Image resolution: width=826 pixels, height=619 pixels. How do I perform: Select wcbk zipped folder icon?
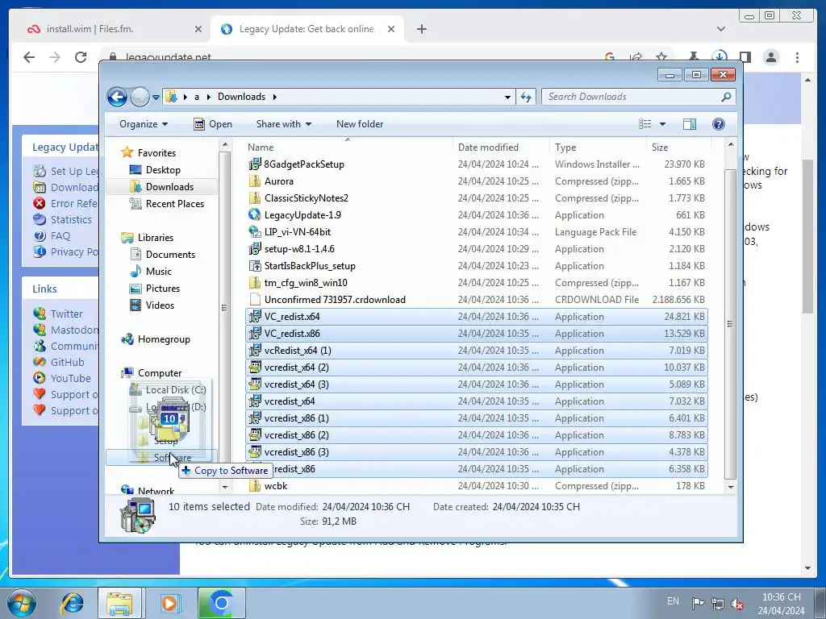(x=255, y=486)
